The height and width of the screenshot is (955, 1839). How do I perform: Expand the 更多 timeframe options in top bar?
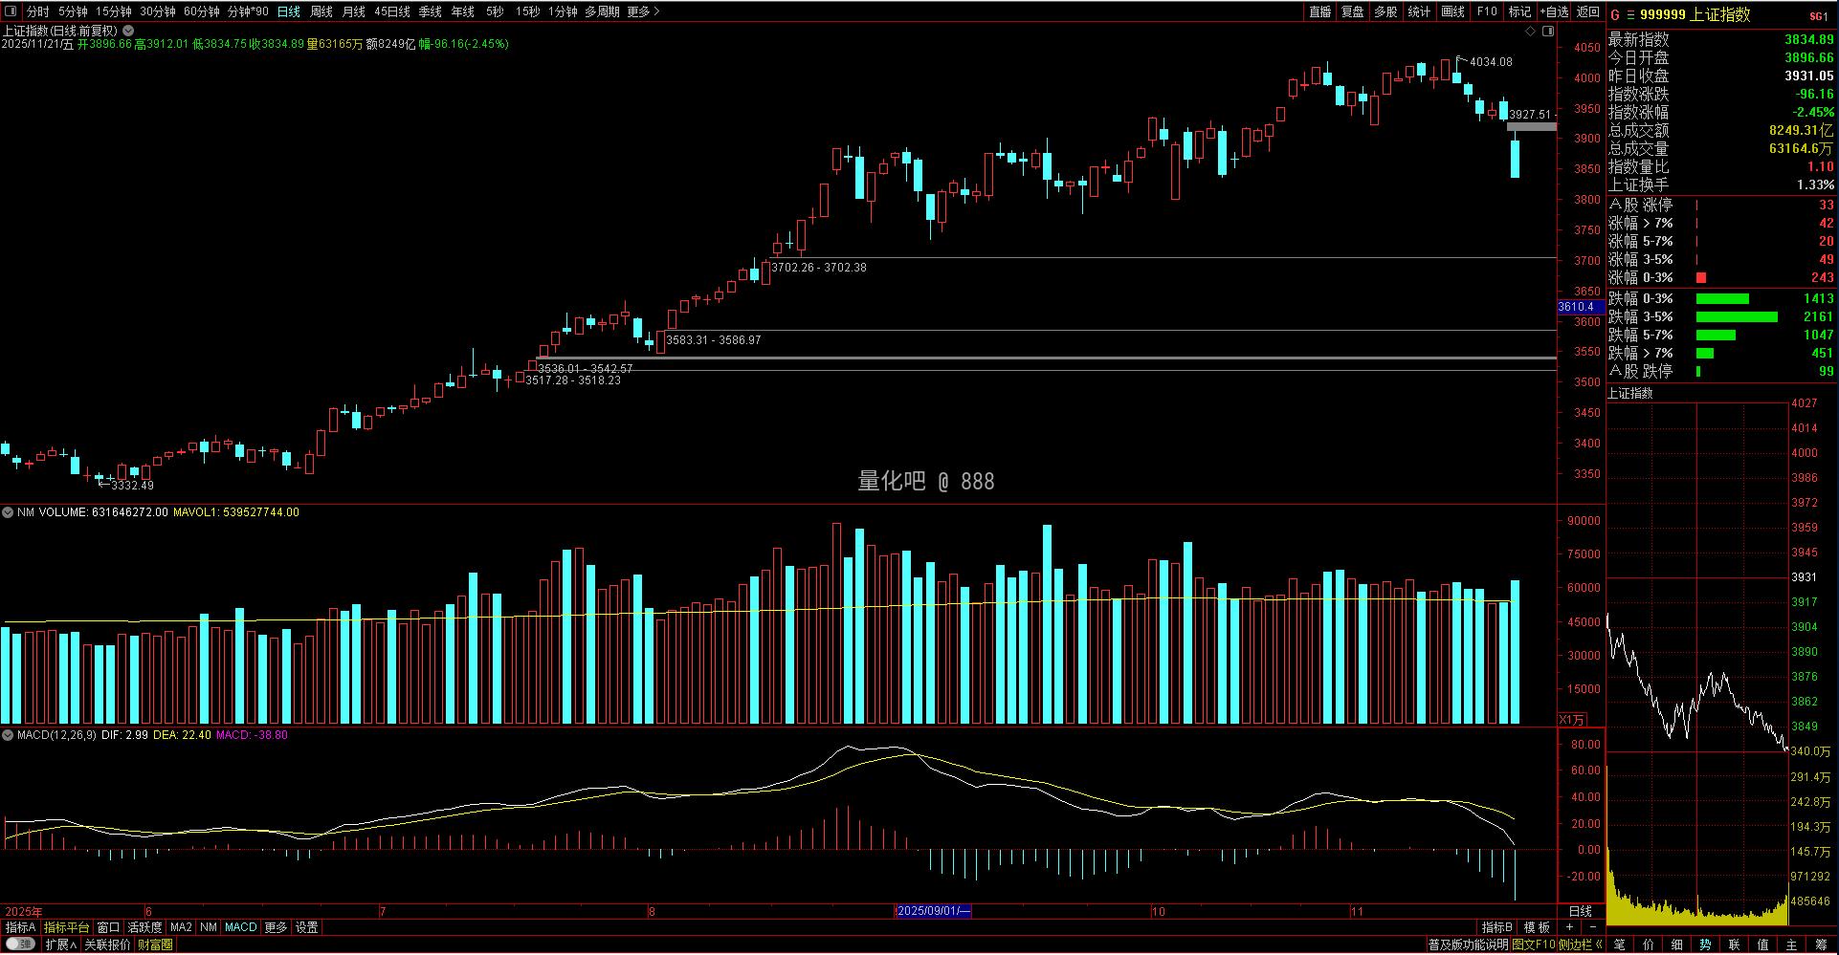click(643, 11)
